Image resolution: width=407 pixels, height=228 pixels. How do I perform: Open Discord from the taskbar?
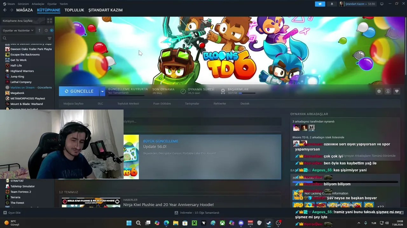(241, 223)
